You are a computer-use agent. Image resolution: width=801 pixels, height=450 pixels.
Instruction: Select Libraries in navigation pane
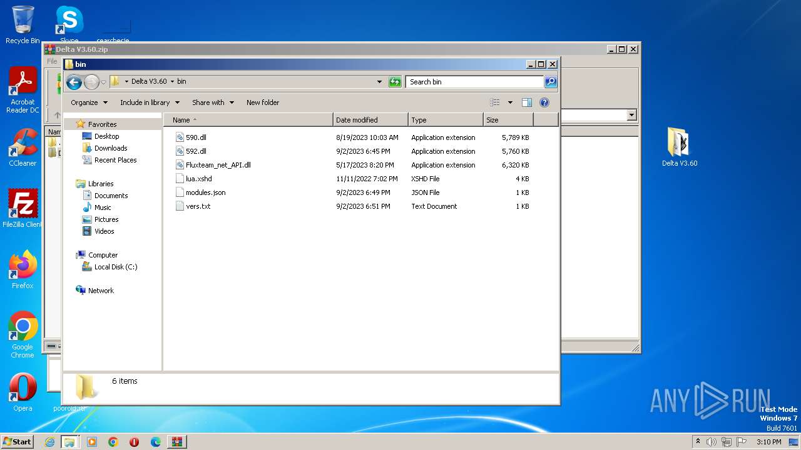coord(101,184)
